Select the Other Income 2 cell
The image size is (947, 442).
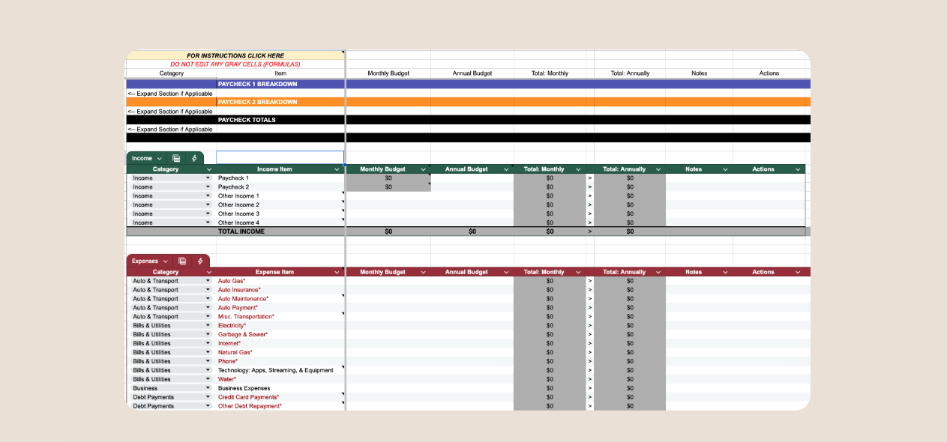pos(280,205)
